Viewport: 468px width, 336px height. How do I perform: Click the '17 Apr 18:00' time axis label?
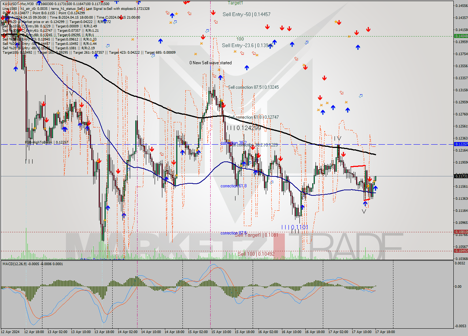[385, 332]
